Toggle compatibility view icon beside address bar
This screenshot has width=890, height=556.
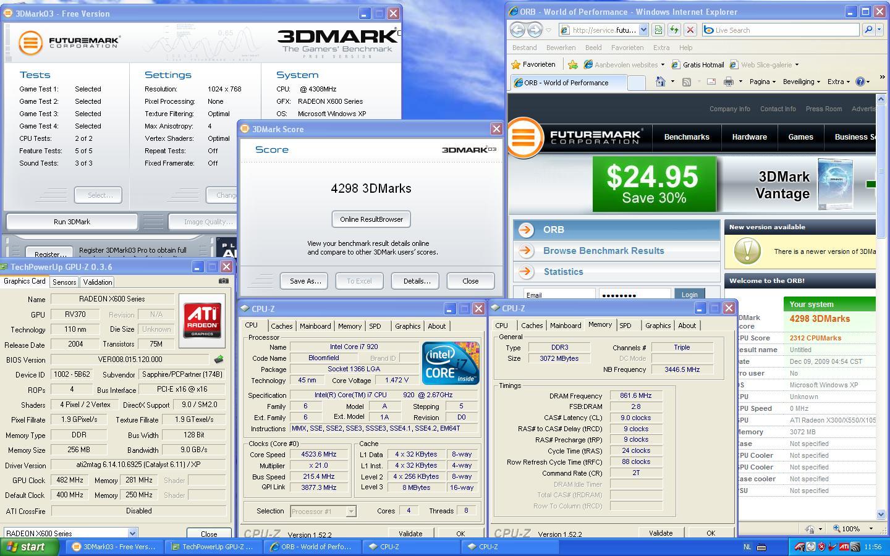pyautogui.click(x=658, y=30)
